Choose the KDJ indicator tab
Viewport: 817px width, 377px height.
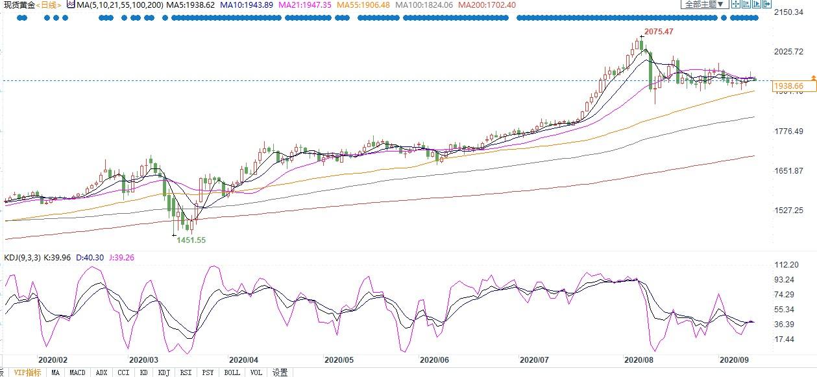click(164, 372)
